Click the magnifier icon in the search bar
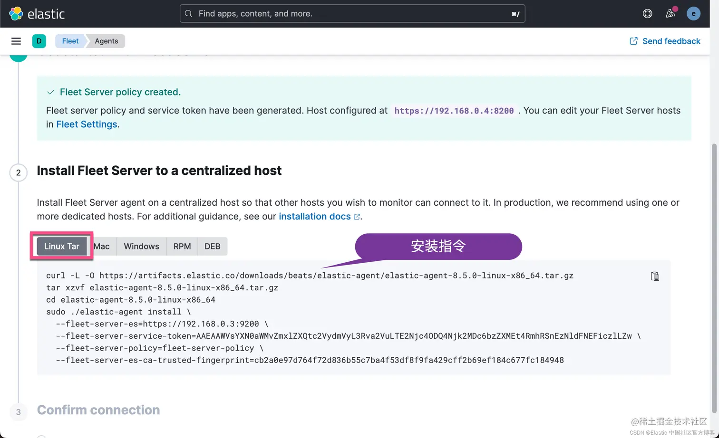 coord(189,14)
